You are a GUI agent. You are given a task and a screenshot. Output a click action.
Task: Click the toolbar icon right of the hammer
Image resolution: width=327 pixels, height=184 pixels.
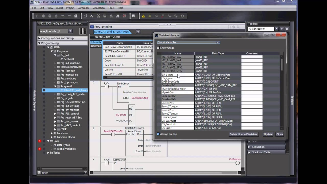tap(98, 16)
